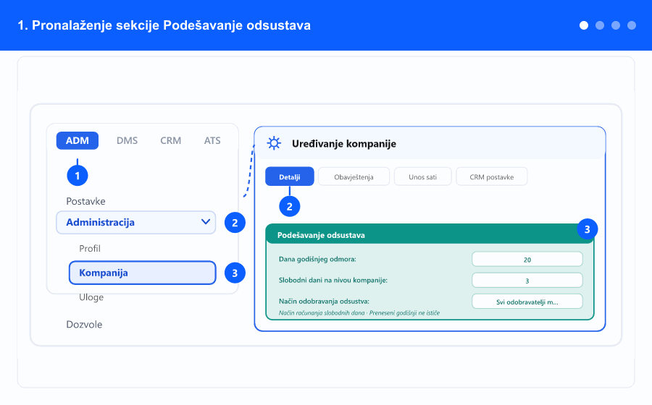Select the ADM module tab
This screenshot has width=652, height=405.
(x=78, y=141)
